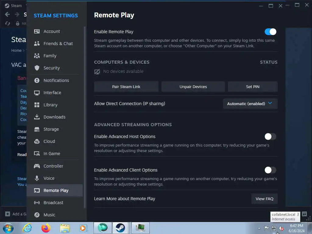
Task: Click Home breadcrumb in Steam window
Action: pos(16,50)
